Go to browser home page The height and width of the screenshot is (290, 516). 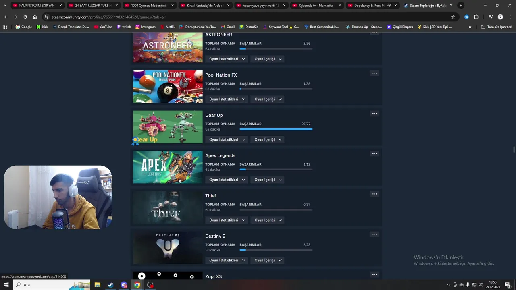(x=35, y=17)
